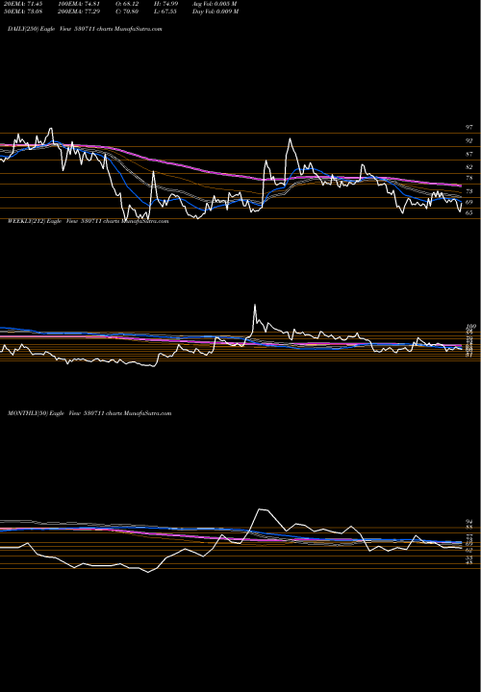Click the DAILY(250) Eagle View chart title
Image resolution: width=481 pixels, height=692 pixels.
85,29
